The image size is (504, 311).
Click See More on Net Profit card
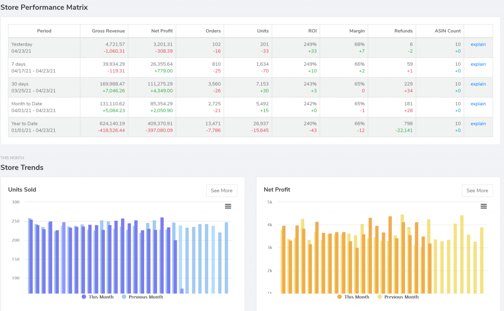[x=477, y=191]
